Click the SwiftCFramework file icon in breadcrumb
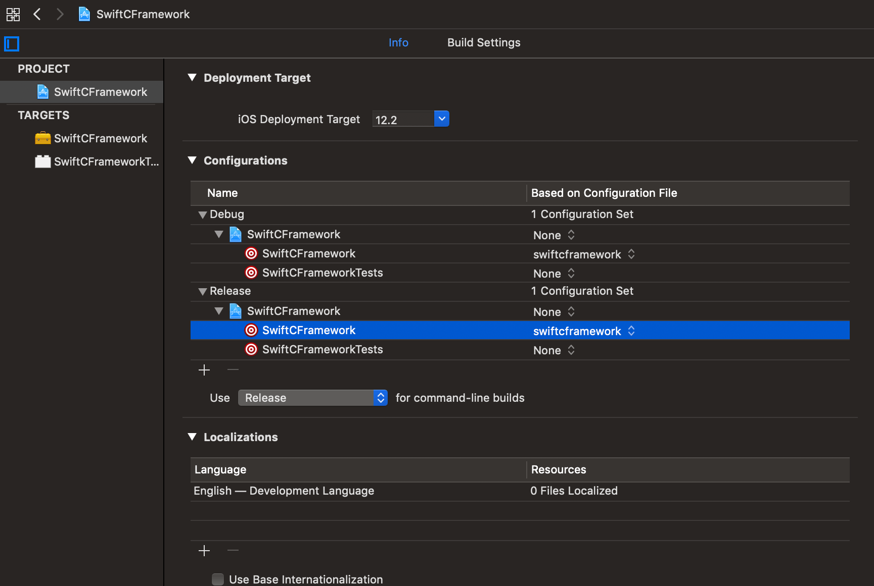Screen dimensions: 874x586 [x=84, y=14]
